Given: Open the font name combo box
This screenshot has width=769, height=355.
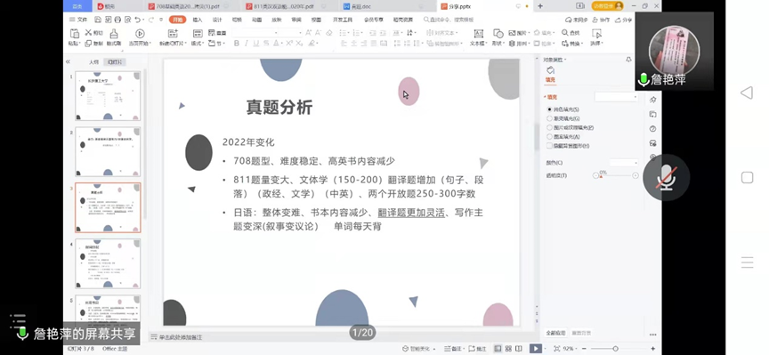Looking at the screenshot, I should [x=267, y=32].
